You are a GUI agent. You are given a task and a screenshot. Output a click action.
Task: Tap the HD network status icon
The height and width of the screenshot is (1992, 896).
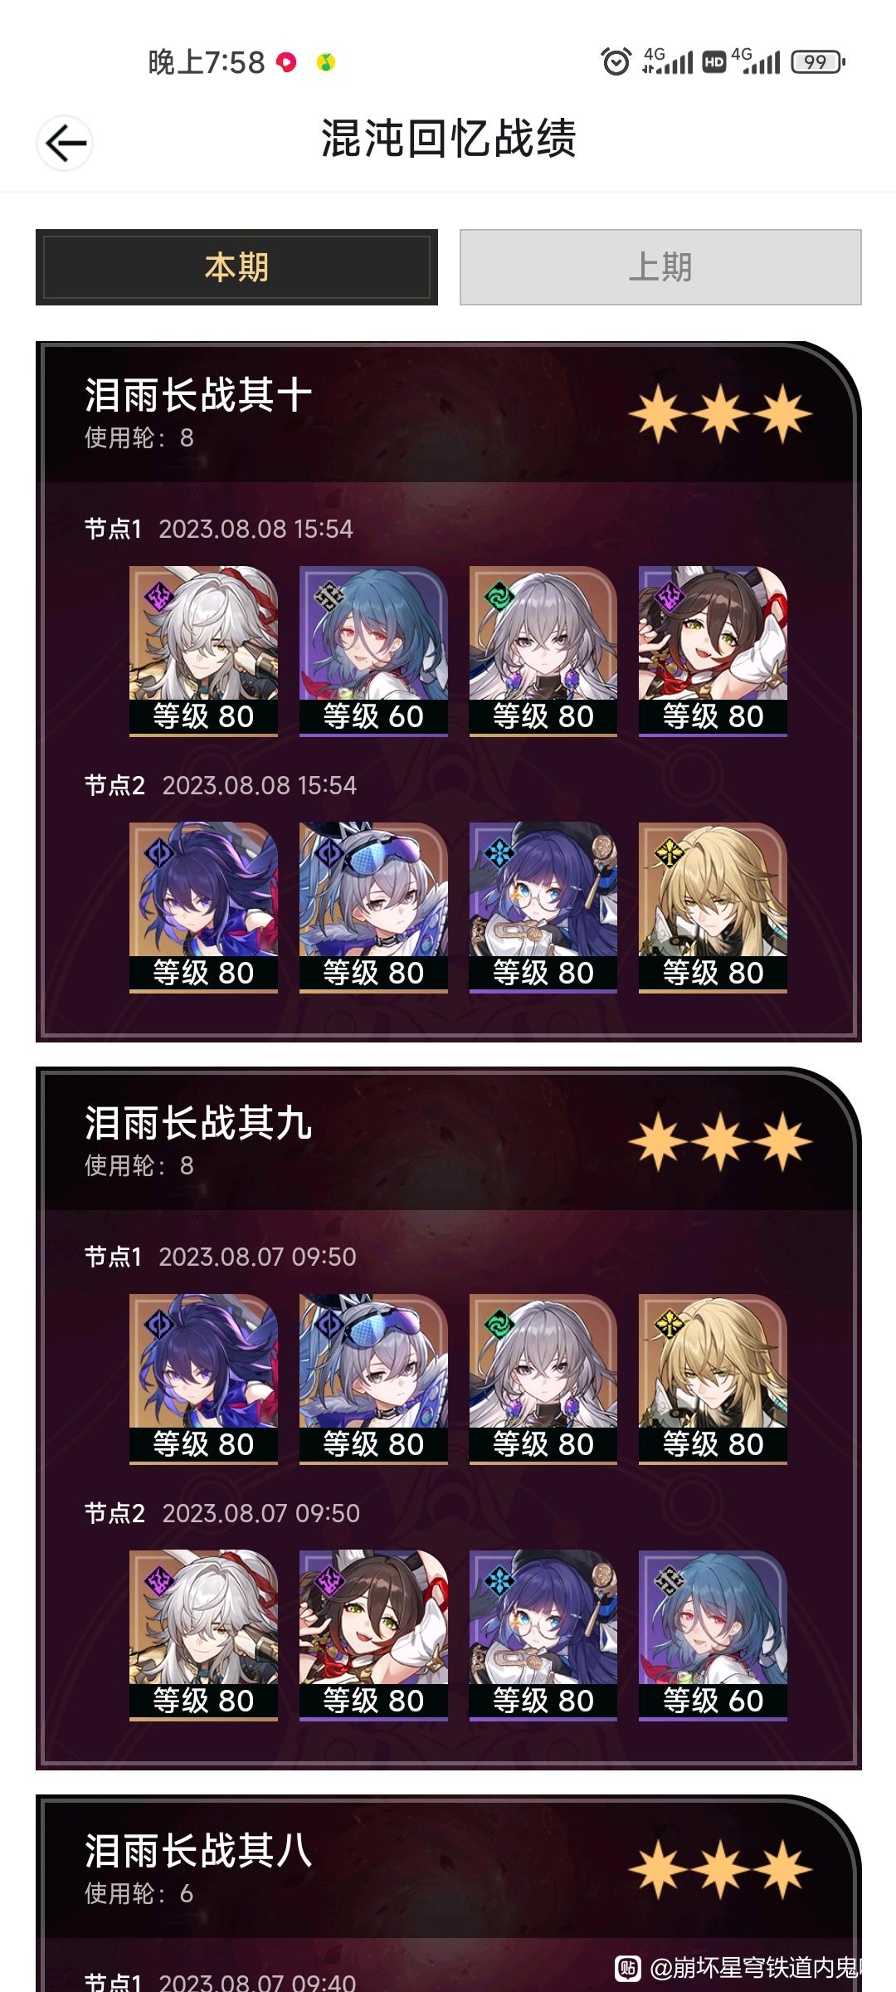[714, 62]
